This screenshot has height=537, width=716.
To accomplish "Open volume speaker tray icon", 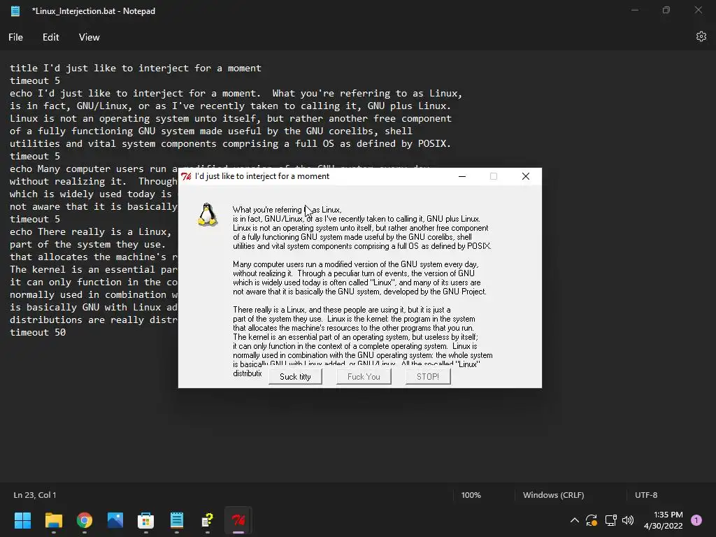I will coord(628,520).
